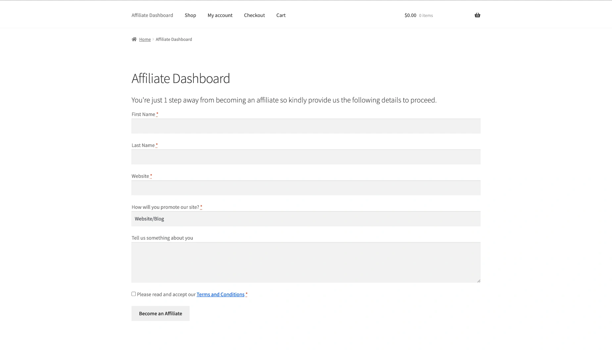
Task: Click Affiliate Dashboard text in the breadcrumb
Action: [174, 39]
